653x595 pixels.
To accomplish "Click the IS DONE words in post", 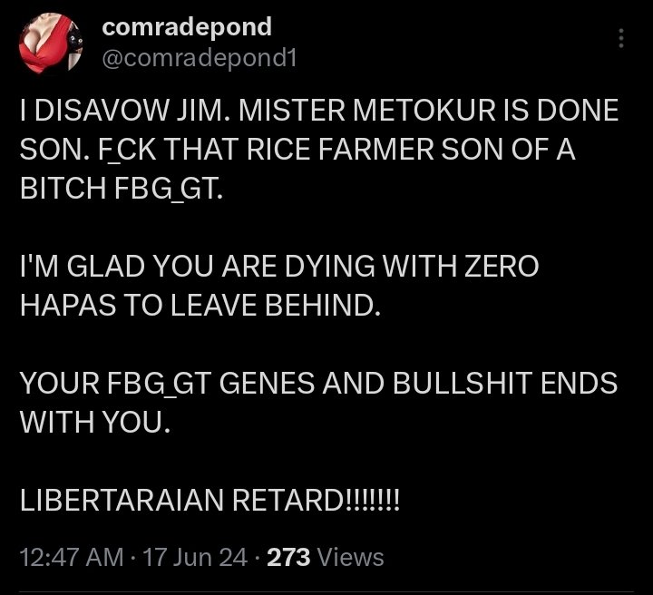I will coord(561,111).
